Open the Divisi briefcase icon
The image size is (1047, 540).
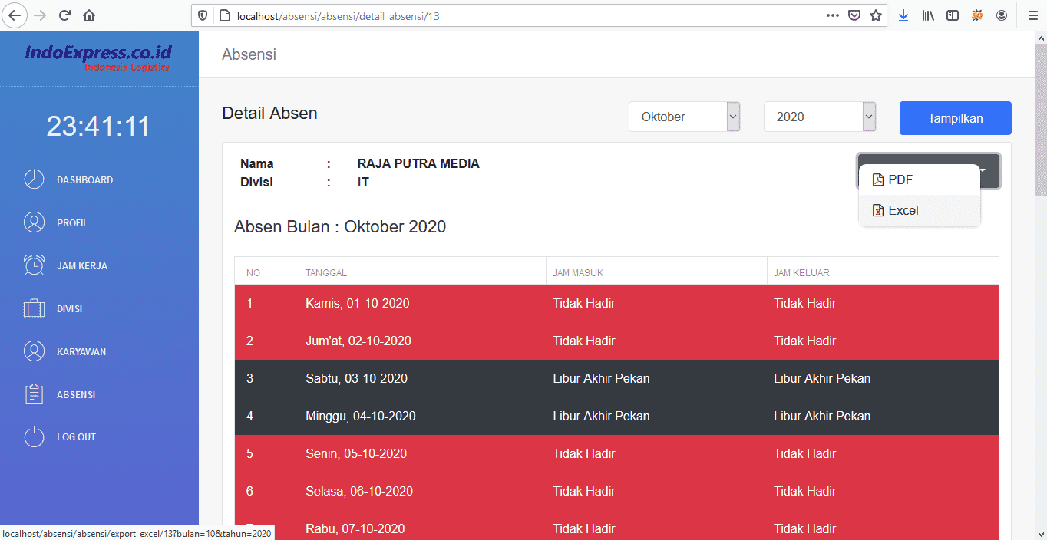[x=34, y=308]
